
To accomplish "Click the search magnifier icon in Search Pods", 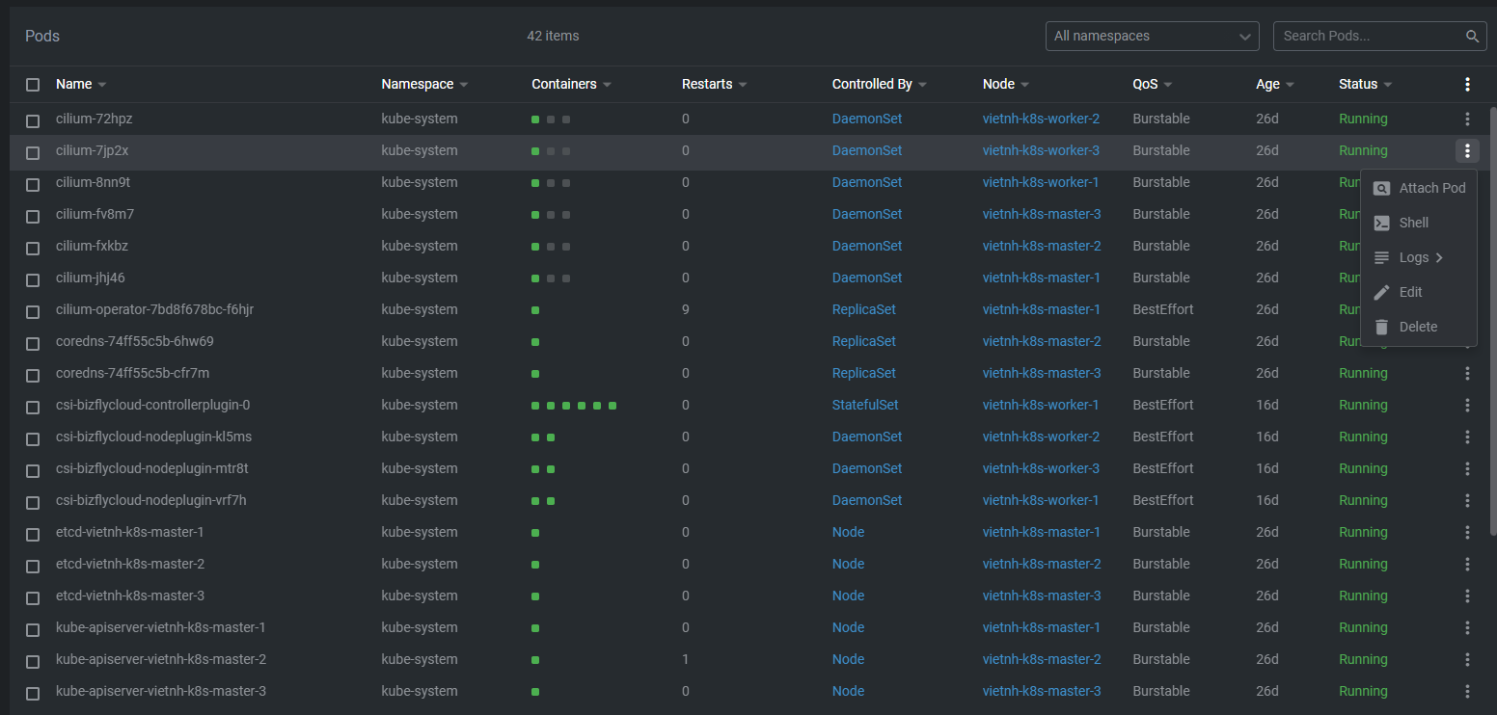I will tap(1472, 37).
